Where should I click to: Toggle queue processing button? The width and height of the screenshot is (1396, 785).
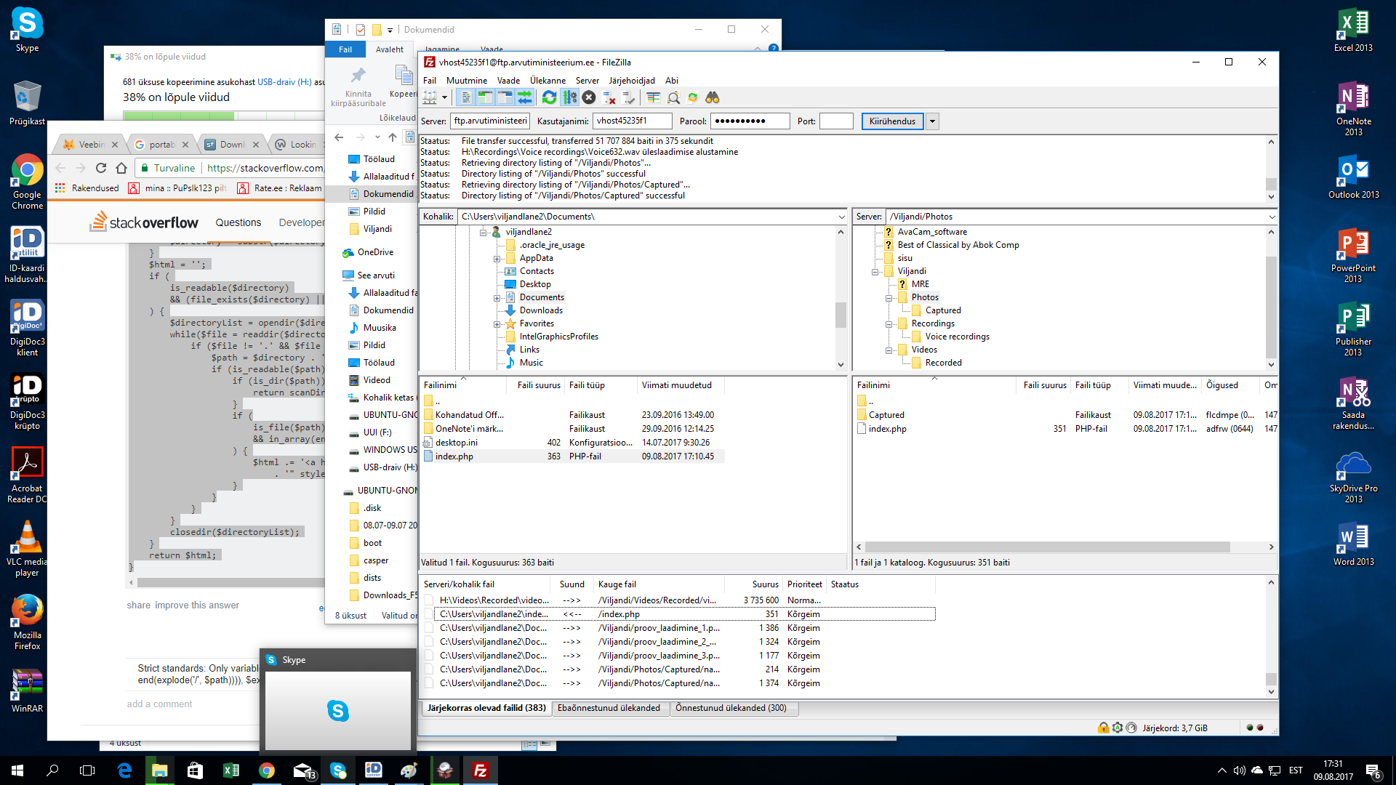[570, 97]
